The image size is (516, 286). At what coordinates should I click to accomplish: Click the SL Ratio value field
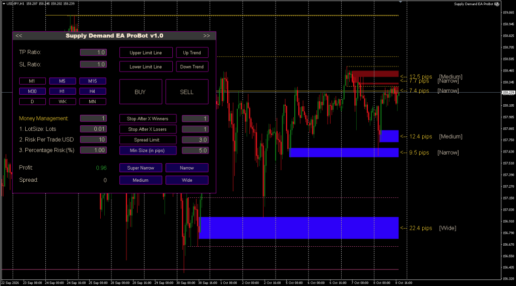pyautogui.click(x=93, y=64)
